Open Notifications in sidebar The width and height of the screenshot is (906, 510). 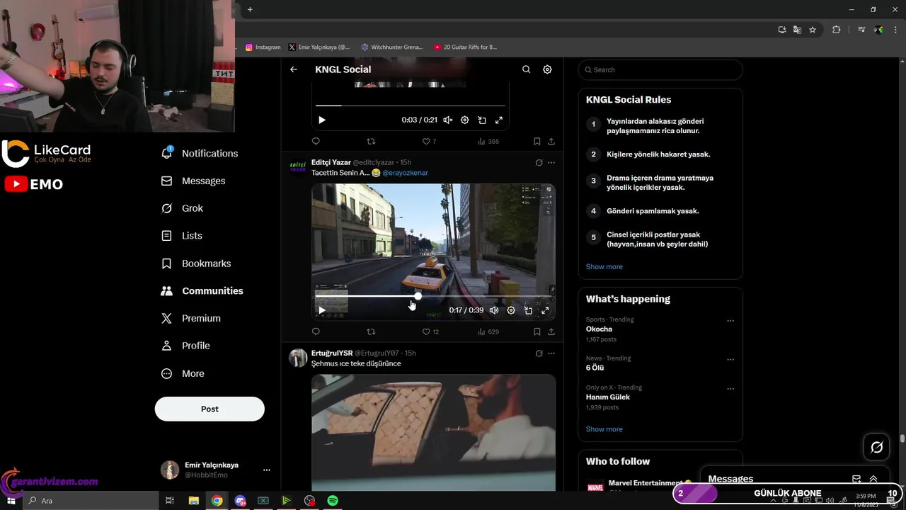point(200,153)
